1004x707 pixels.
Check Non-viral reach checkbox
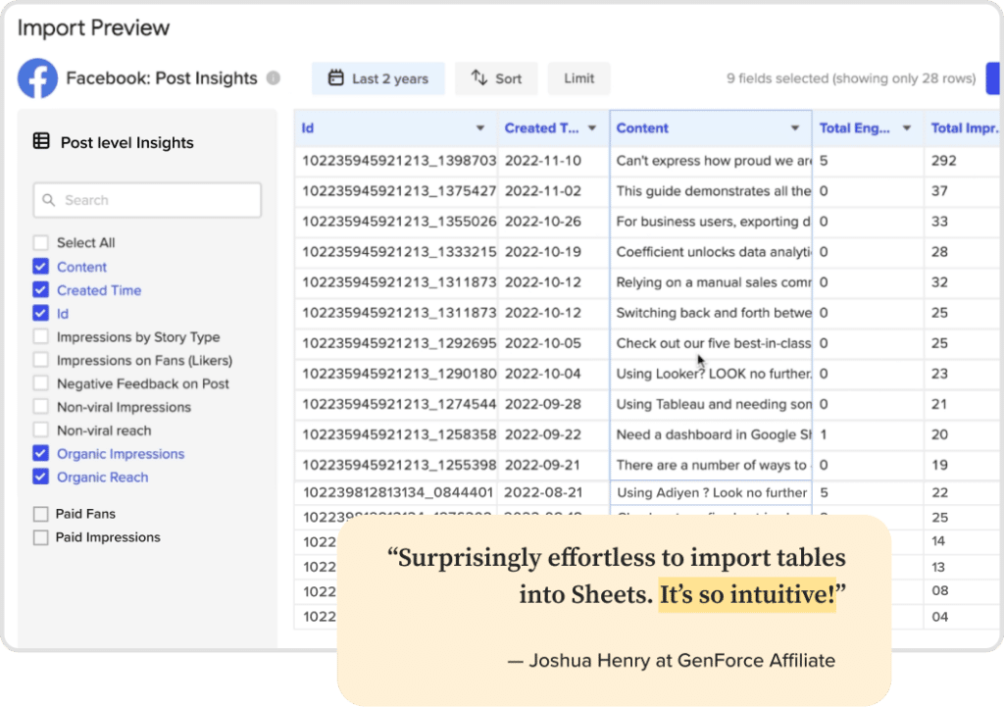[40, 430]
